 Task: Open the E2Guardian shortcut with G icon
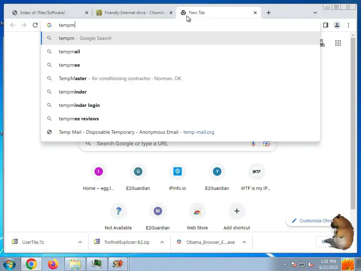coord(138,177)
